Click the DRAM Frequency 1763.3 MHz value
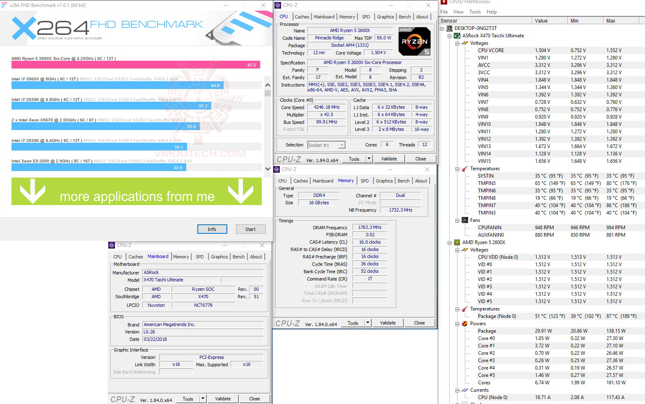This screenshot has width=645, height=404. (370, 227)
